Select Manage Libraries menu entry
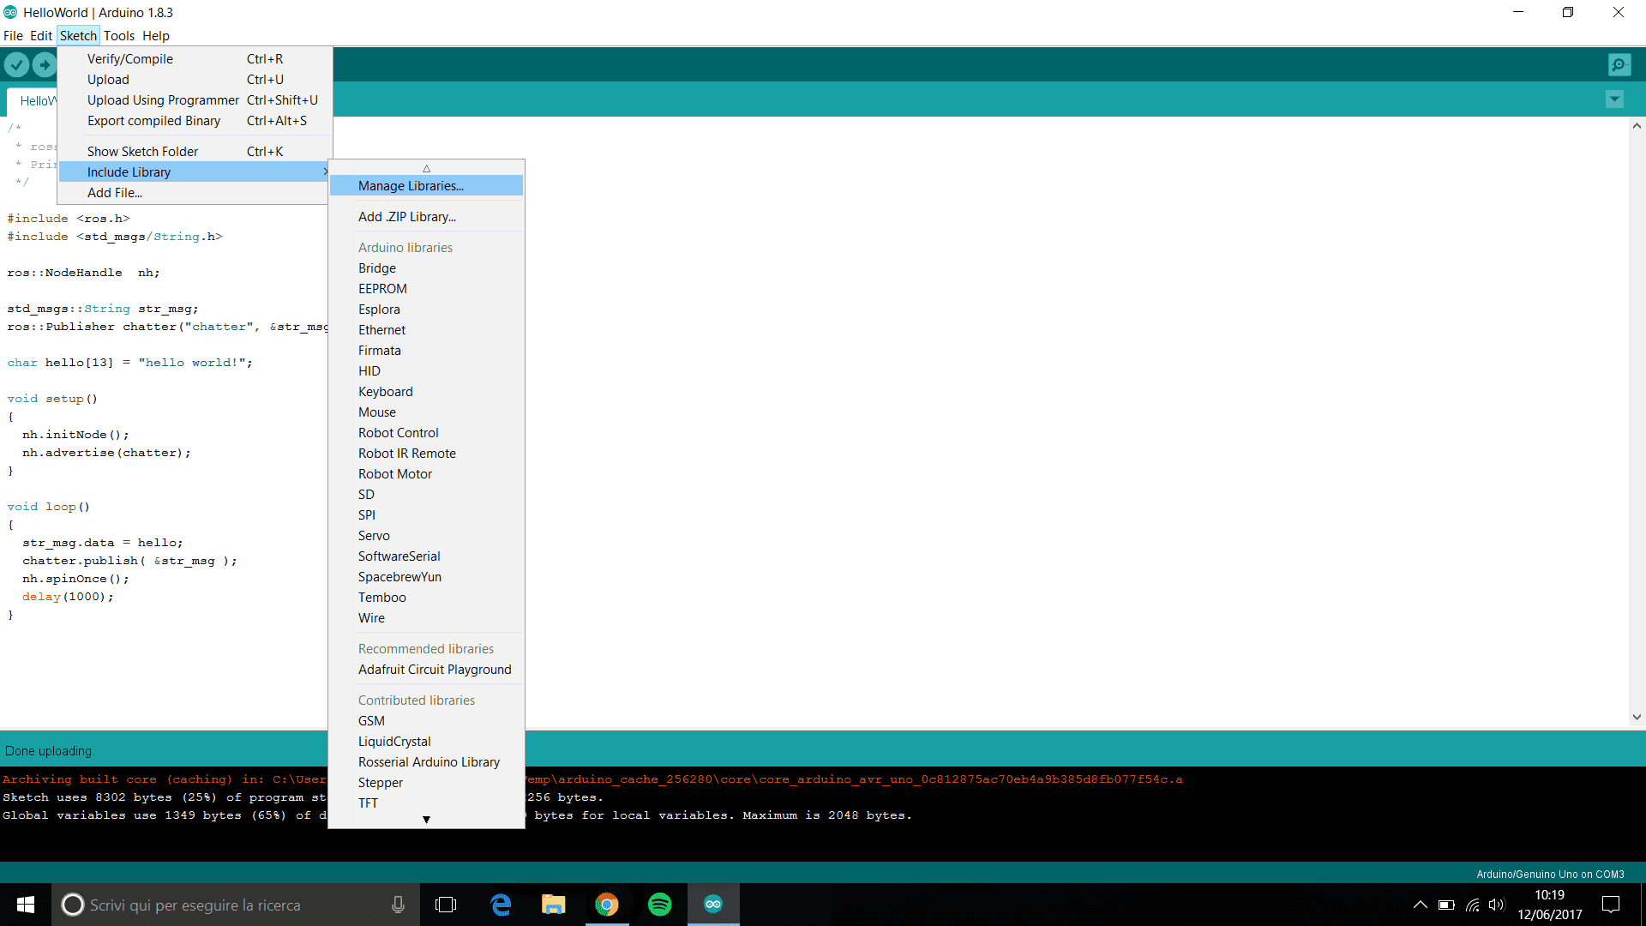The image size is (1646, 926). [411, 186]
